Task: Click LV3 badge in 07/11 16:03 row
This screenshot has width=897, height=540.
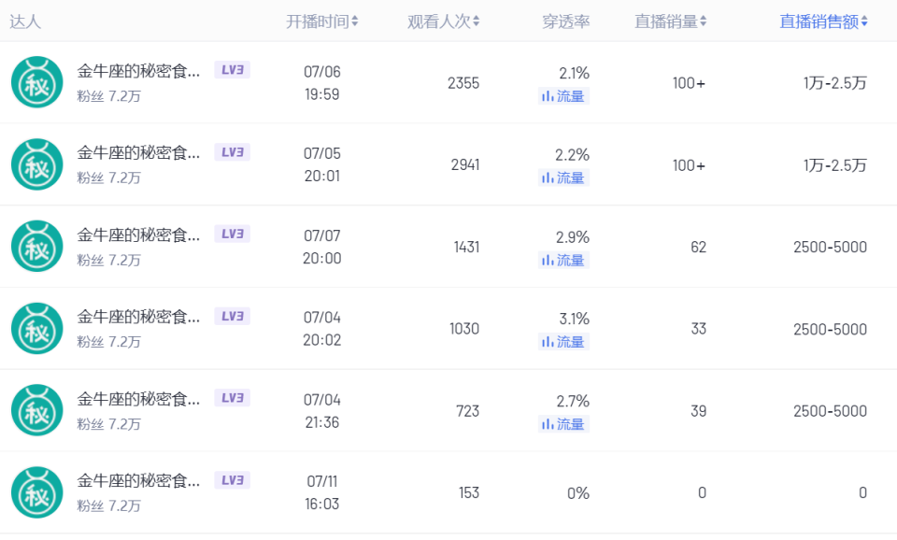Action: (x=233, y=480)
